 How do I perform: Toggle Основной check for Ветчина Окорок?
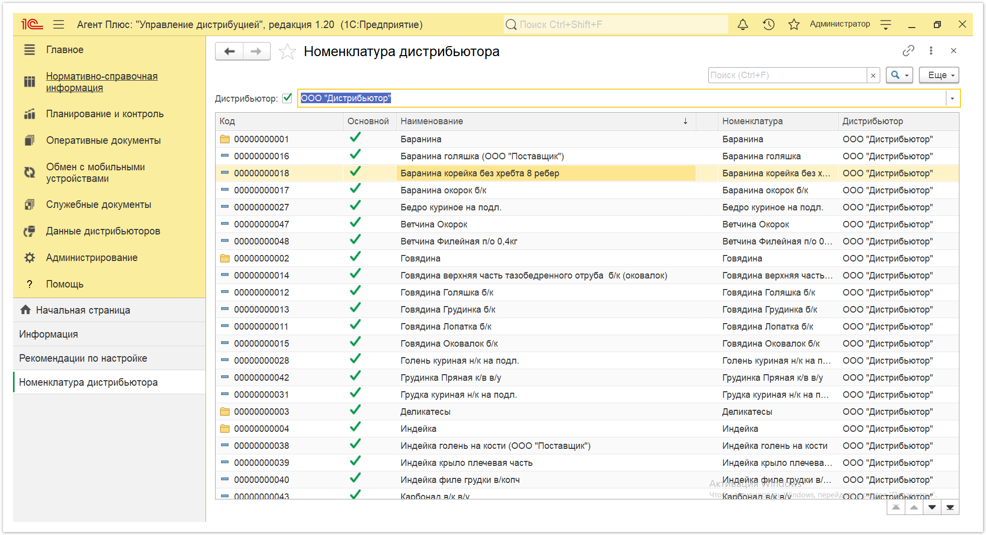[355, 223]
